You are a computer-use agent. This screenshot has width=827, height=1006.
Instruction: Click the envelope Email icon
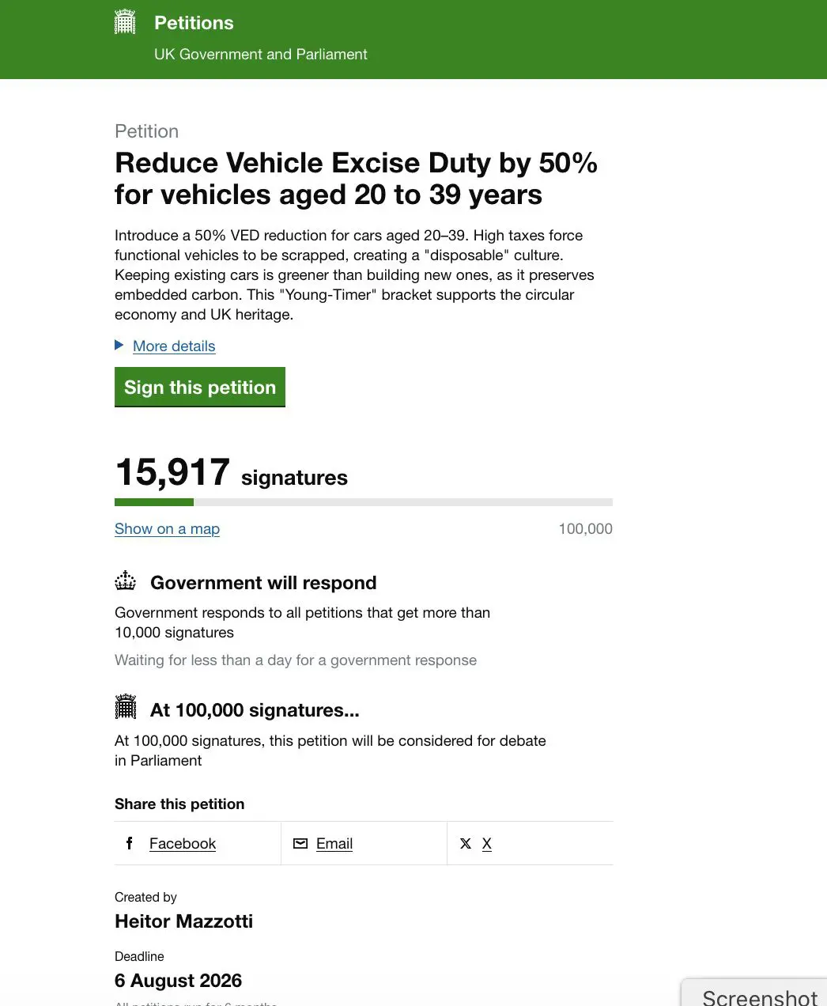(300, 843)
